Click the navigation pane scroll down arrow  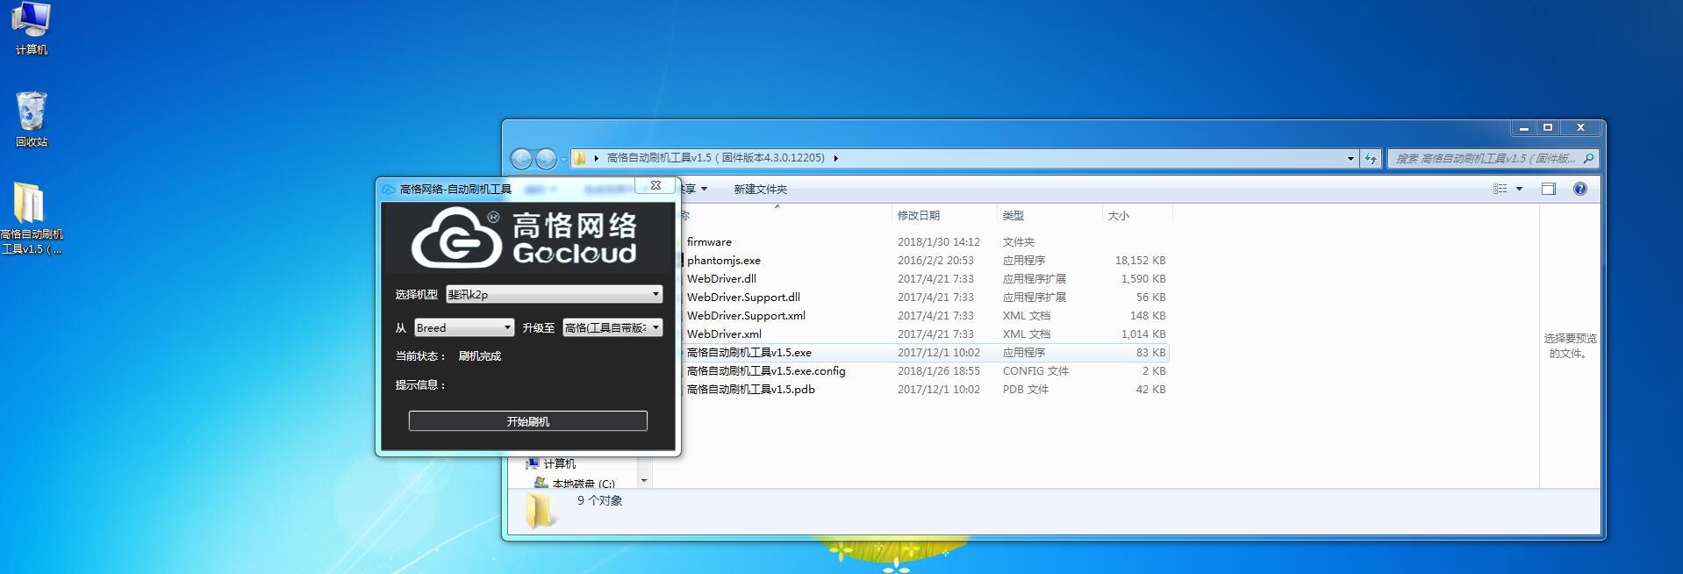click(x=644, y=481)
